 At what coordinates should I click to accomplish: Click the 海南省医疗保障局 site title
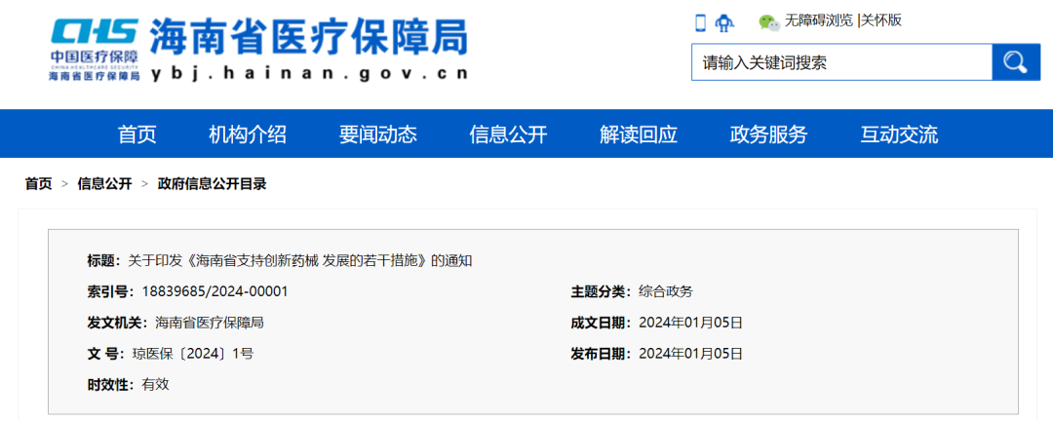(x=308, y=39)
